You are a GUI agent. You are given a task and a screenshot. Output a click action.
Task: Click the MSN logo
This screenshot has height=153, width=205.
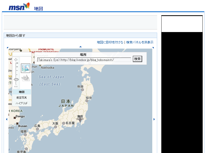[19, 6]
